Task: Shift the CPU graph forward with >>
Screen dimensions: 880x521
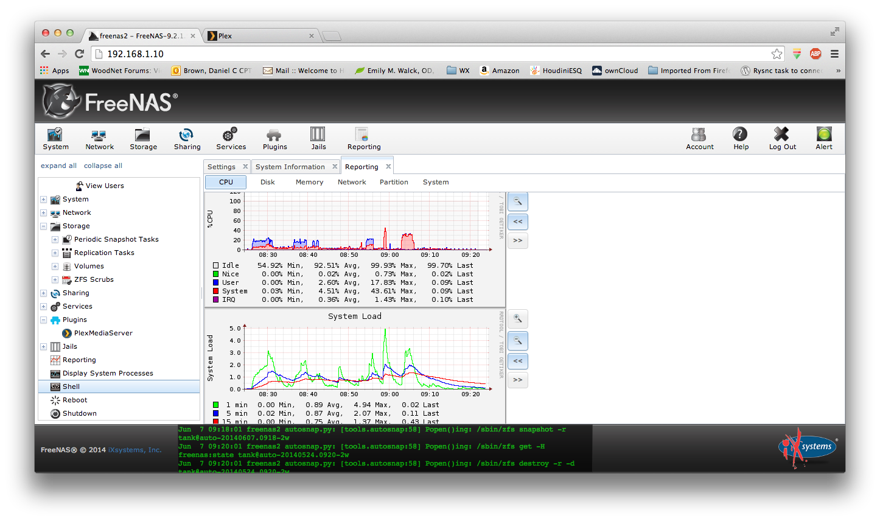Action: 518,240
